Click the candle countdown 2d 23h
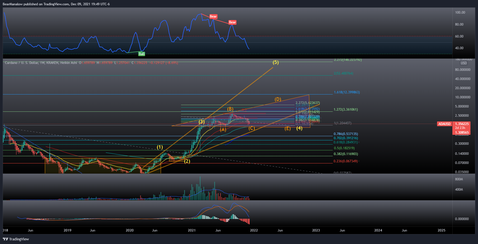Image resolution: width=478 pixels, height=244 pixels. [460, 128]
